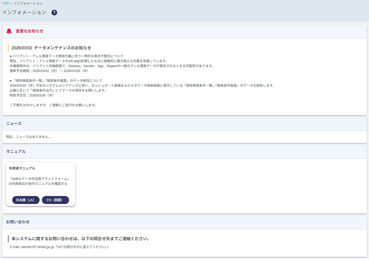
Task: Click the 削除予定日 2026/03/26 line
Action: click(x=32, y=95)
